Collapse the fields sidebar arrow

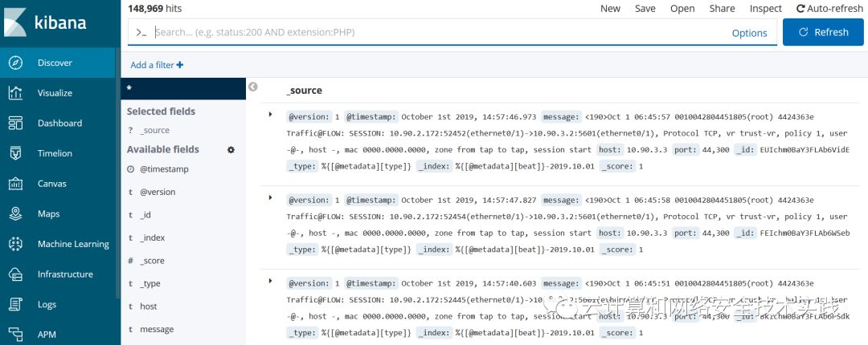pyautogui.click(x=253, y=87)
